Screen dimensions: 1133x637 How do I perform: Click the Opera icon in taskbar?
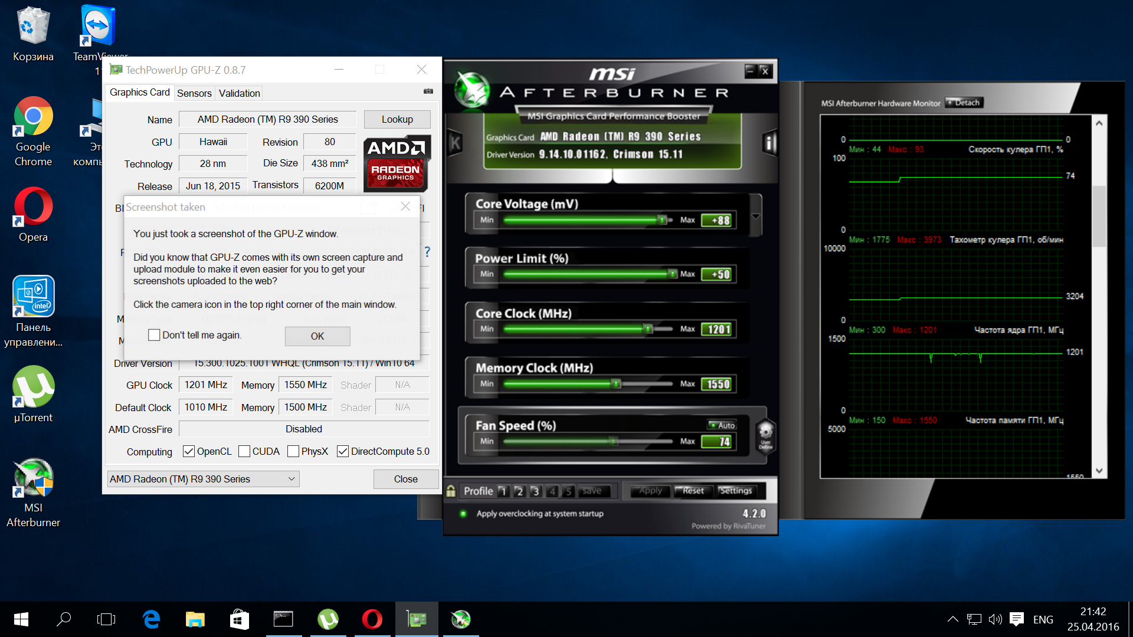coord(372,619)
